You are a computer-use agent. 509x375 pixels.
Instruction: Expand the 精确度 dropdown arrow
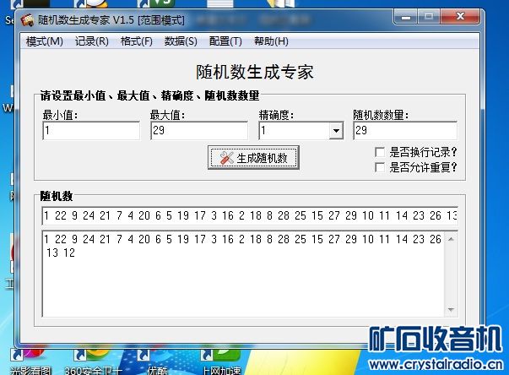tap(336, 131)
